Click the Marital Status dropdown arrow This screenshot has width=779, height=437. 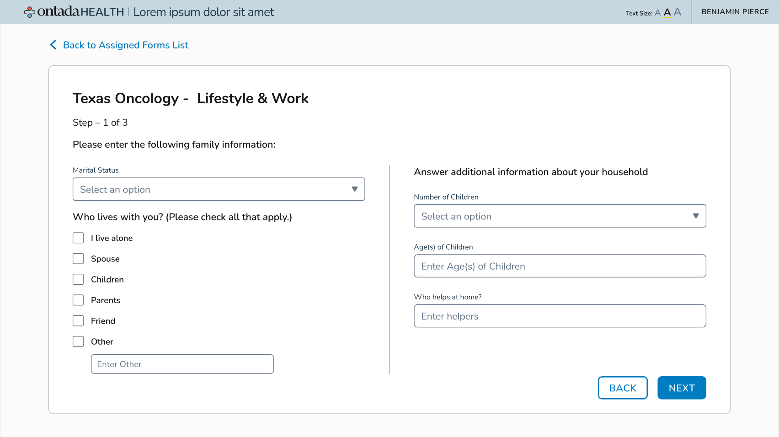[x=354, y=189]
